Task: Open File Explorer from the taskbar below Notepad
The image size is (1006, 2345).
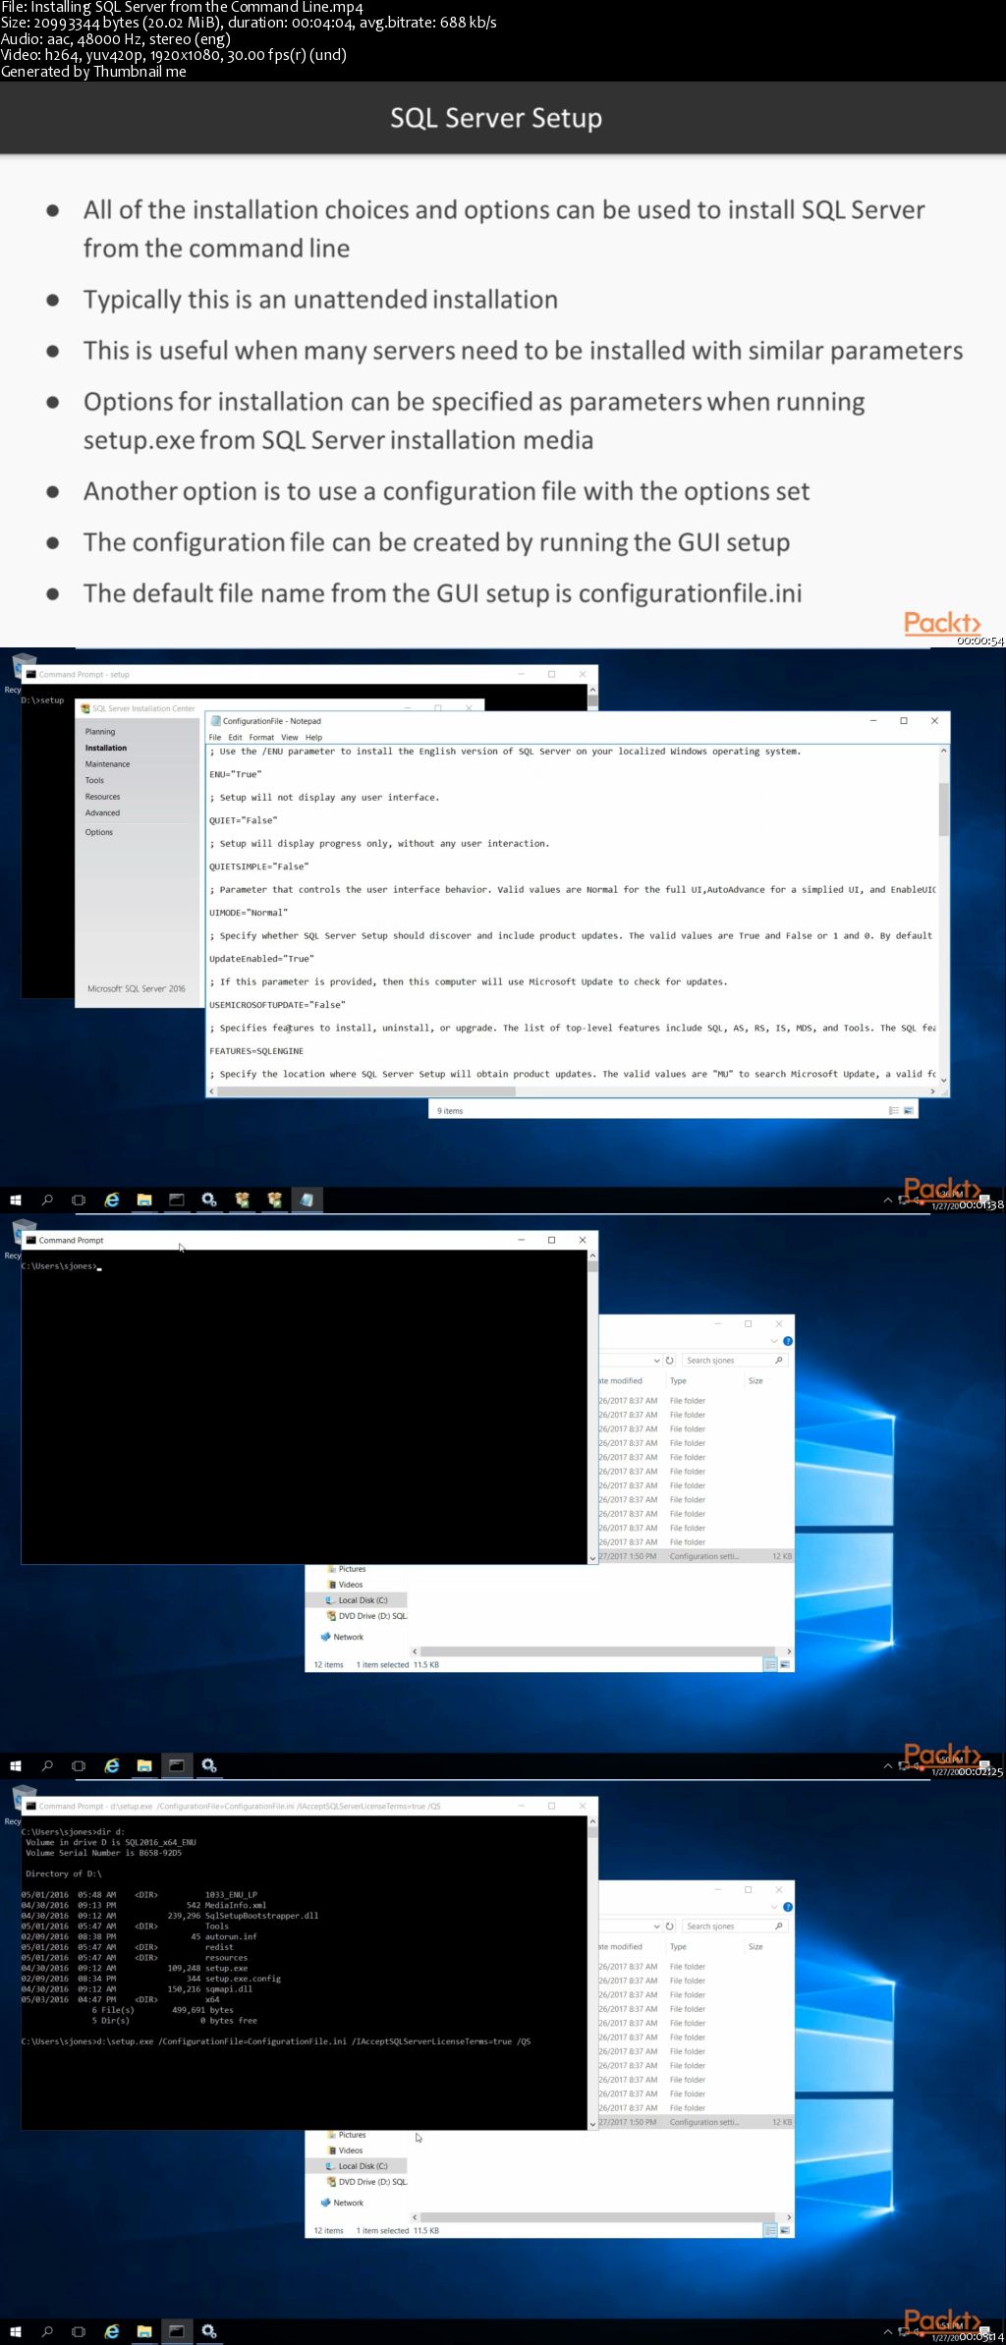Action: coord(144,1200)
